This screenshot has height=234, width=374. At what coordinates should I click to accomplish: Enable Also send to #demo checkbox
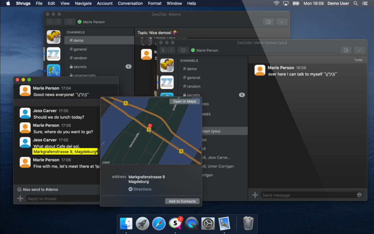pyautogui.click(x=20, y=189)
